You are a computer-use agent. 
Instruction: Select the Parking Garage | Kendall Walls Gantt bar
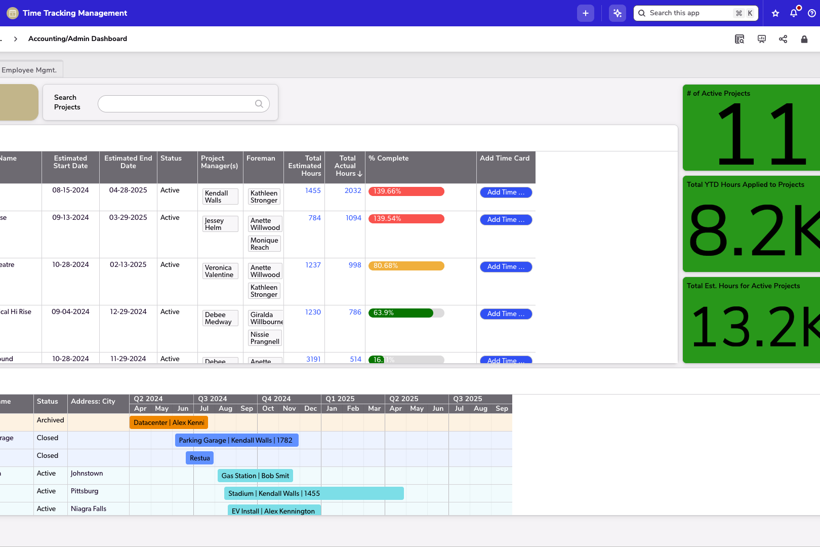tap(236, 440)
